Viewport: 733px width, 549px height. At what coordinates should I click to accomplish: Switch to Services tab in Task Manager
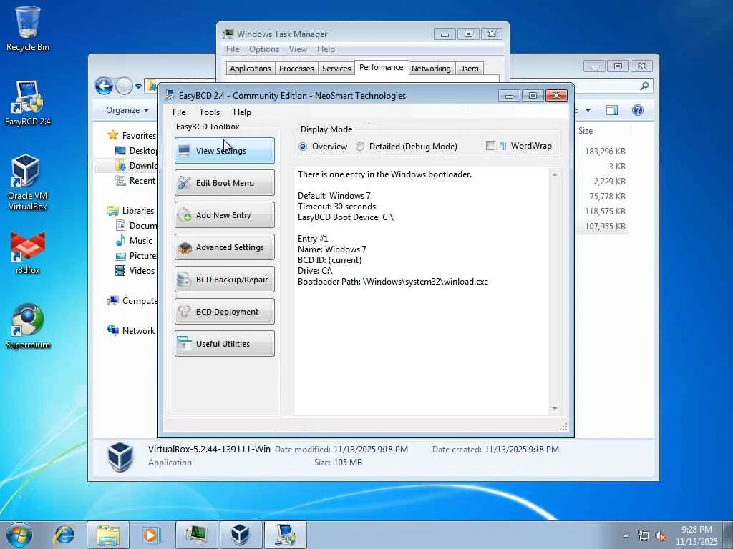[x=336, y=69]
